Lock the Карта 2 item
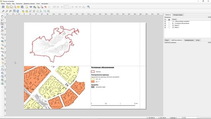The width and height of the screenshot is (211, 119). 169,25
